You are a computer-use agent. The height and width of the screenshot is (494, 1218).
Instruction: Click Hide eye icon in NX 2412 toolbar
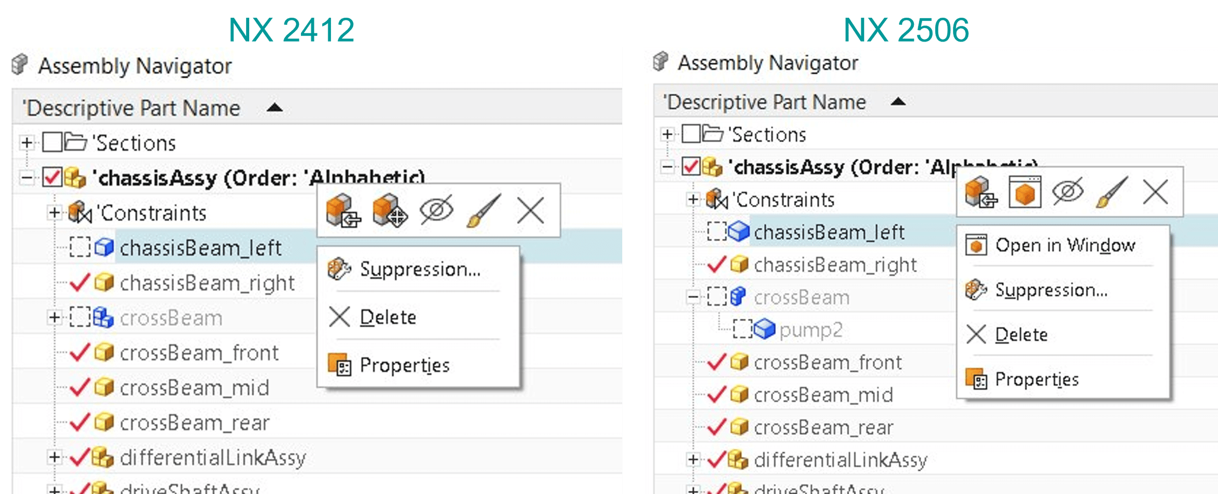point(436,210)
